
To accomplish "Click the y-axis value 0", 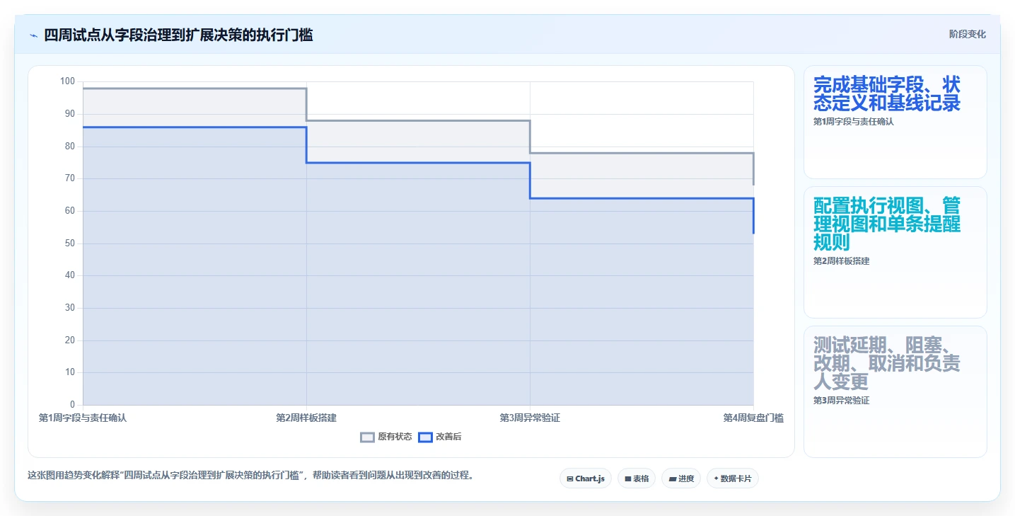I will pos(72,405).
